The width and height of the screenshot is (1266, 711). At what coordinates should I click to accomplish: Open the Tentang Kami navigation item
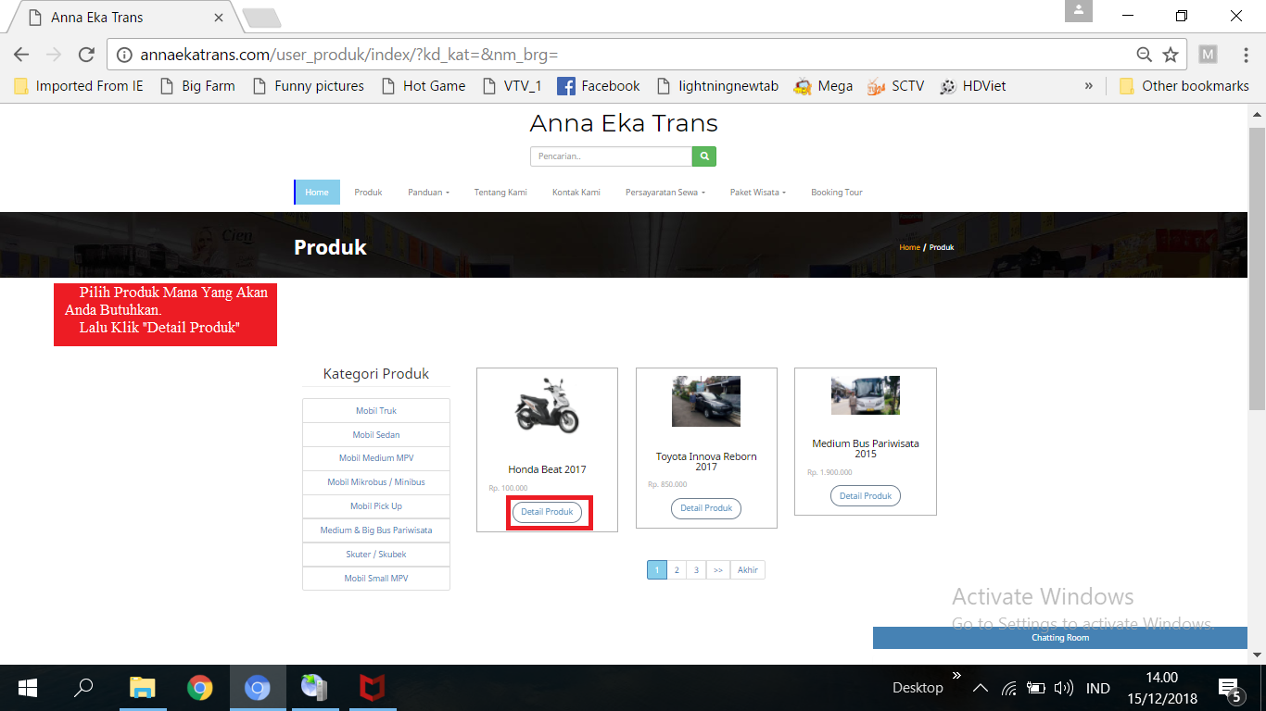click(500, 193)
